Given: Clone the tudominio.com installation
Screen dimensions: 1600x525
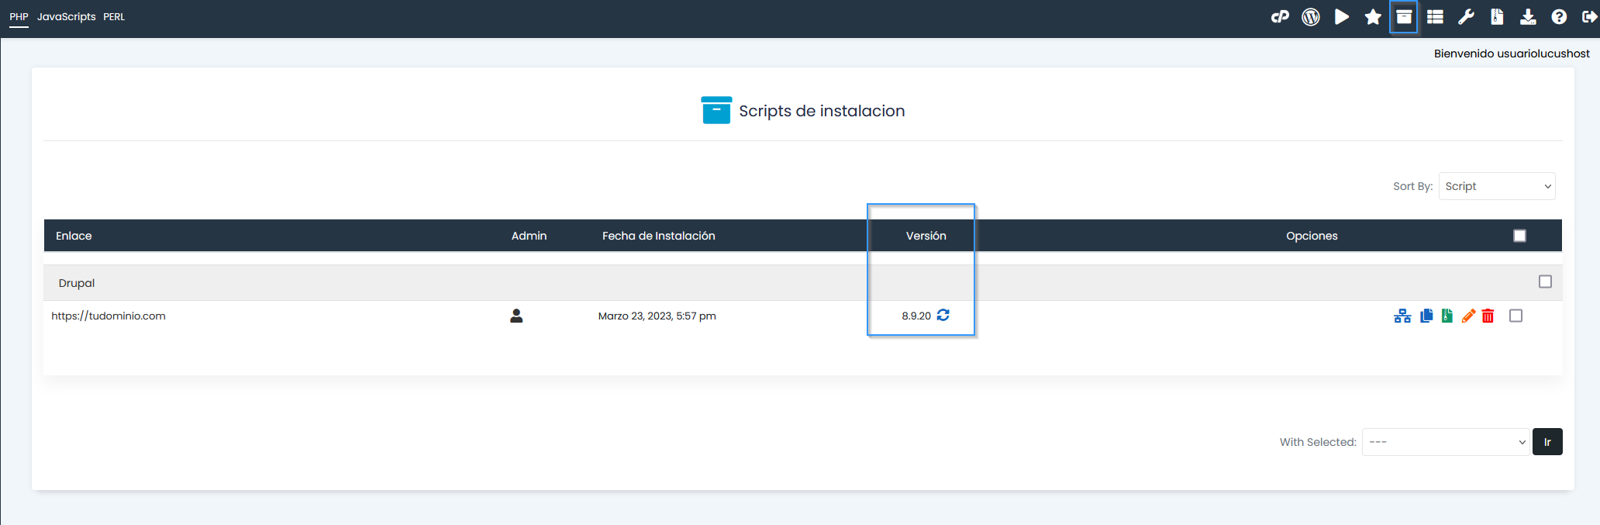Looking at the screenshot, I should [1426, 316].
